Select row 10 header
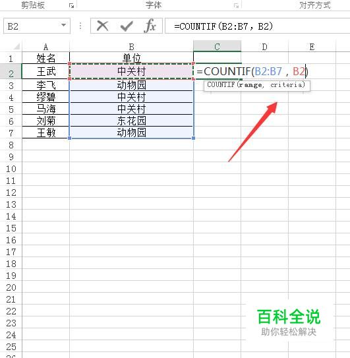This screenshot has width=350, height=358. 11,169
